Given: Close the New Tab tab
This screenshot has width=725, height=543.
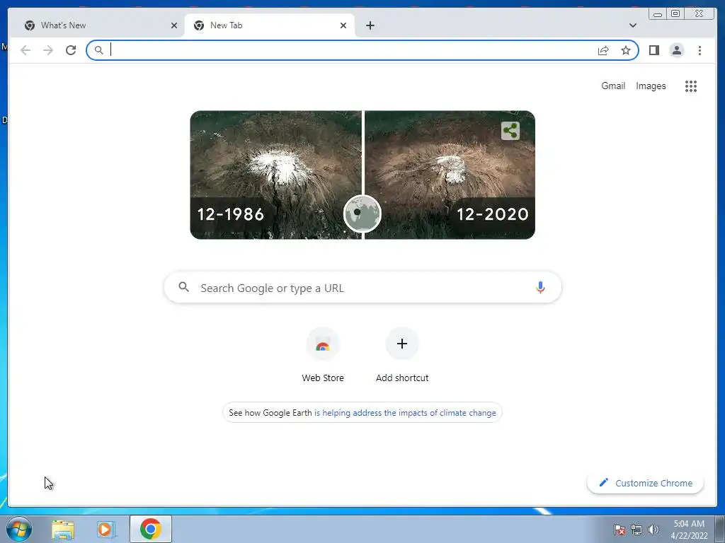Looking at the screenshot, I should [x=343, y=25].
